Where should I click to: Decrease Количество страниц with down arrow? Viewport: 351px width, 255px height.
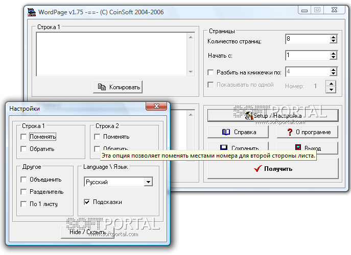pos(333,41)
